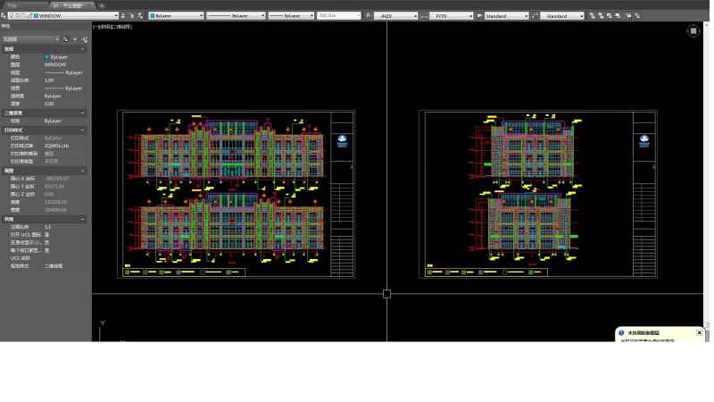Open the object selection dropdown in properties panel
This screenshot has width=714, height=402.
[31, 39]
